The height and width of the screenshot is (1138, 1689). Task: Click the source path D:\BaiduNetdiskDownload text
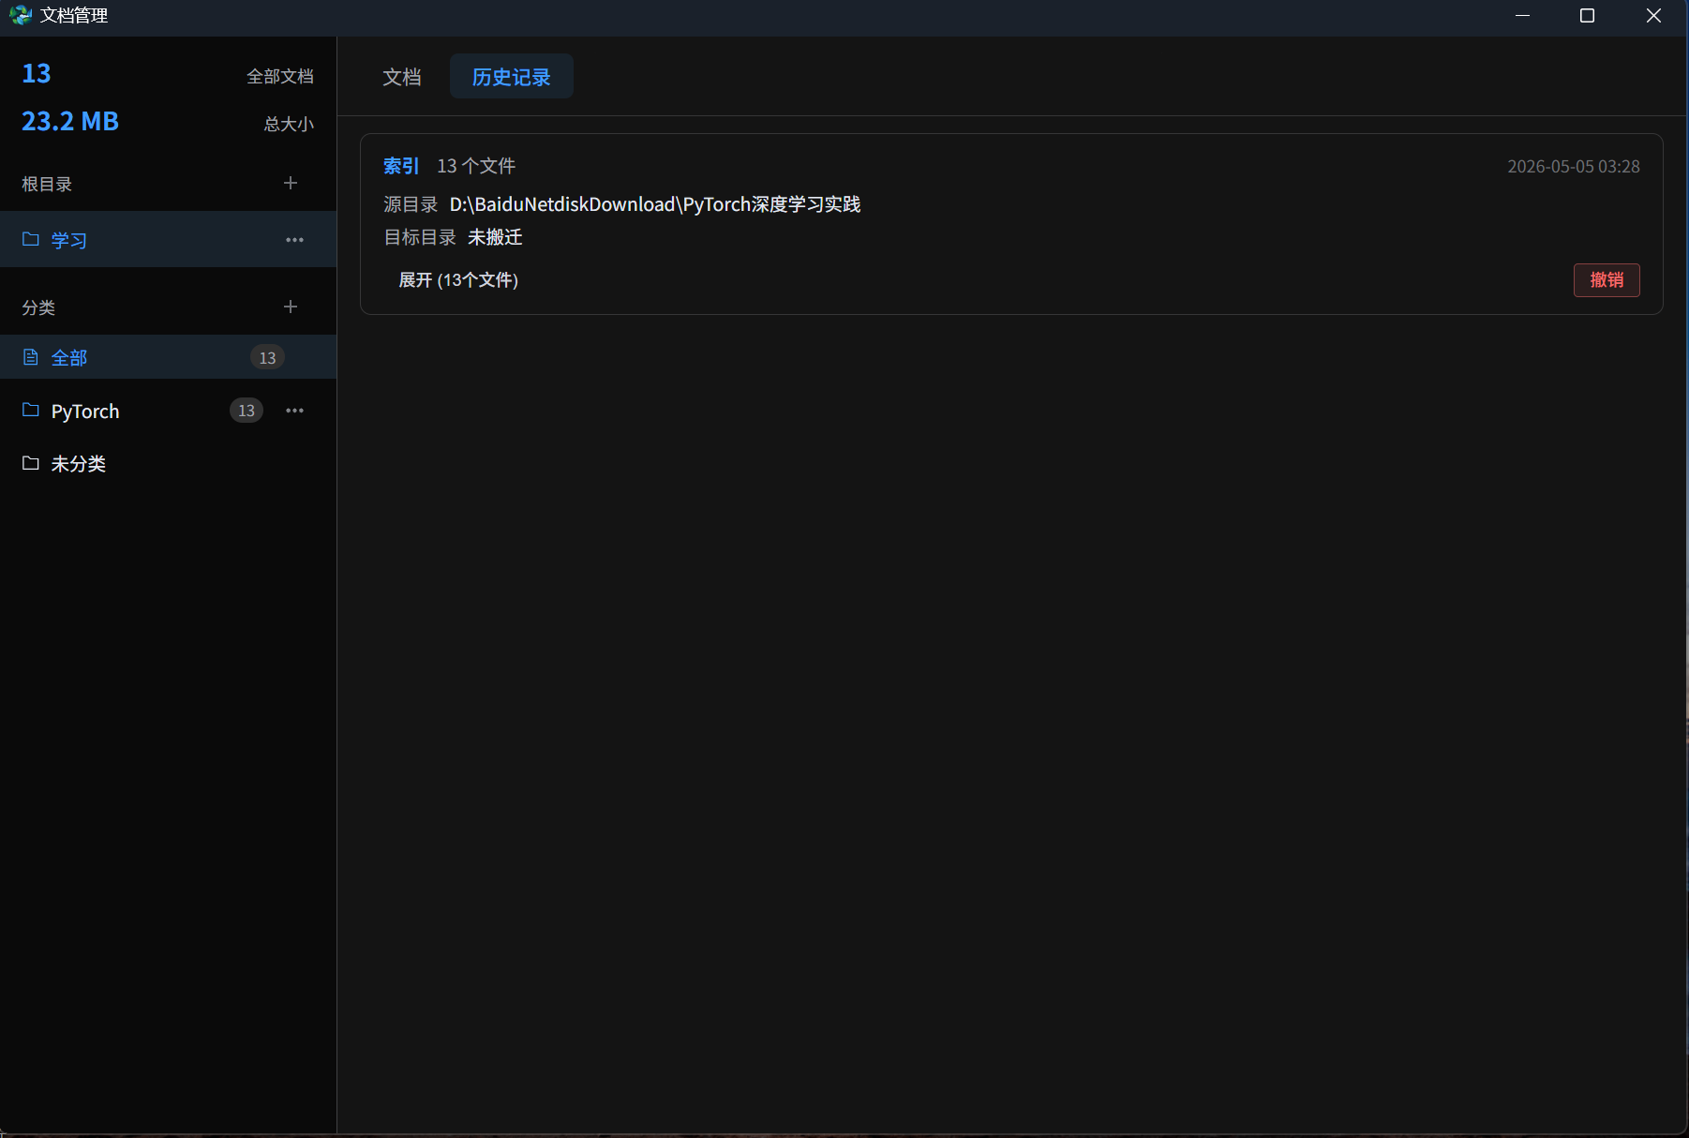pos(654,204)
